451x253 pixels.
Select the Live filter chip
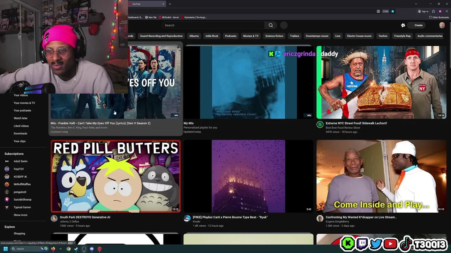(x=338, y=36)
